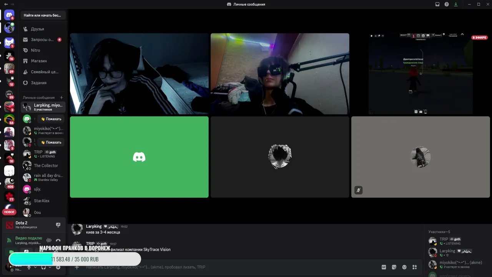Select the muted gray avatar call tile
Image resolution: width=492 pixels, height=277 pixels.
(421, 157)
